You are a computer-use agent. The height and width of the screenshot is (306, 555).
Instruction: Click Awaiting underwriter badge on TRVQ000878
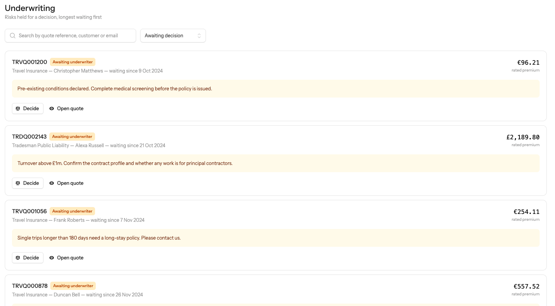point(73,286)
